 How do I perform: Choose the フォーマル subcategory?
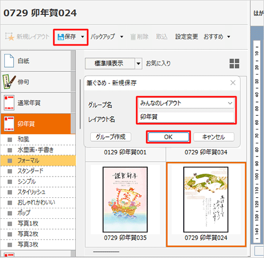coord(38,161)
